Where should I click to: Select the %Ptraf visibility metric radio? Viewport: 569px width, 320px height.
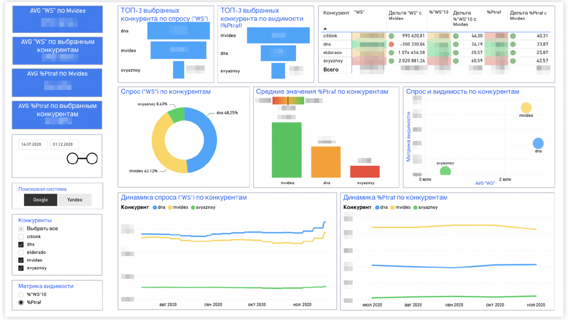pos(21,302)
